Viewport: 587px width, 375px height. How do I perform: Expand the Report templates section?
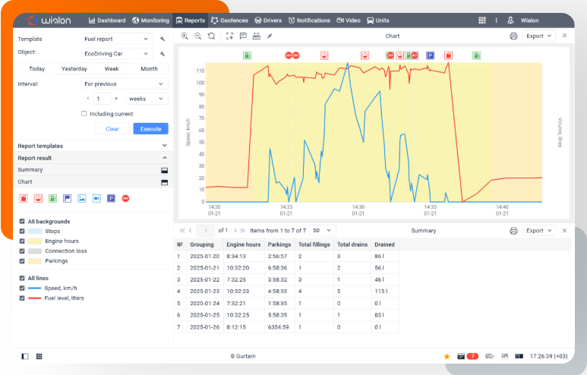pos(93,146)
